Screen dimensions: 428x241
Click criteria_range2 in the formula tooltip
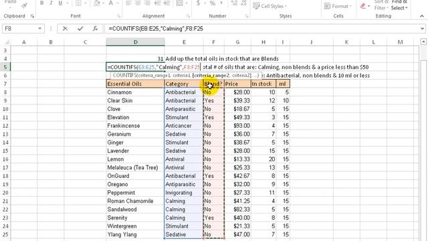click(x=211, y=76)
